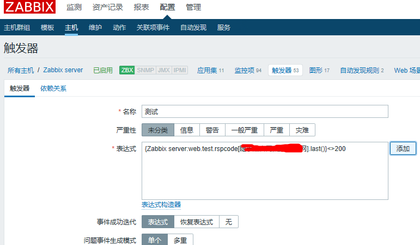Go to 关联项事件 submenu
The image size is (420, 245).
pos(153,28)
